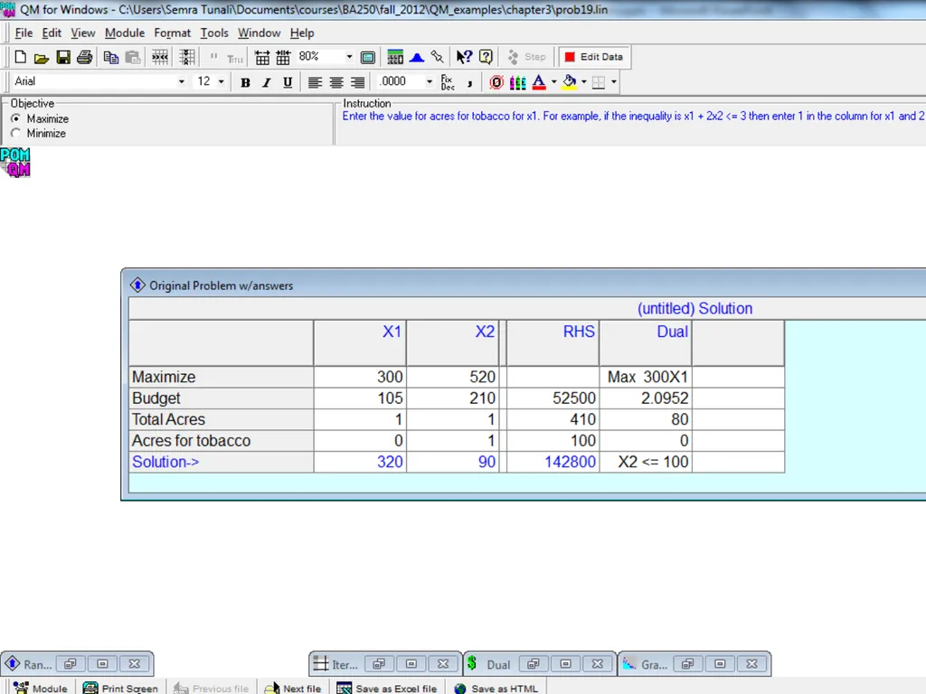This screenshot has width=926, height=694.
Task: Open the .0000 decimals dropdown
Action: tap(430, 82)
